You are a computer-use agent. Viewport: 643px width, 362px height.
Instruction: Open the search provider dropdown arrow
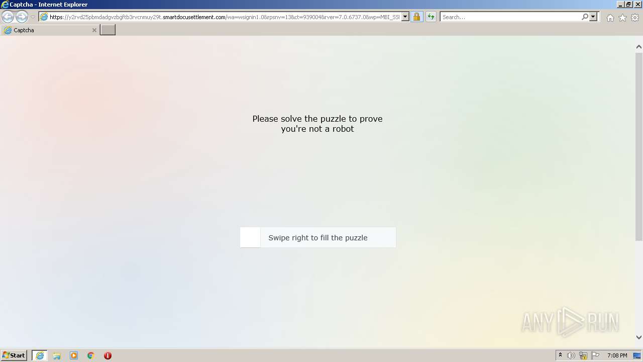click(593, 17)
